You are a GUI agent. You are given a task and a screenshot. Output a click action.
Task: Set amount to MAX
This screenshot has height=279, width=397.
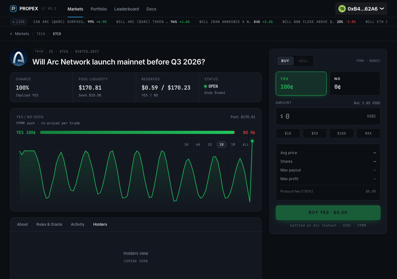[368, 133]
